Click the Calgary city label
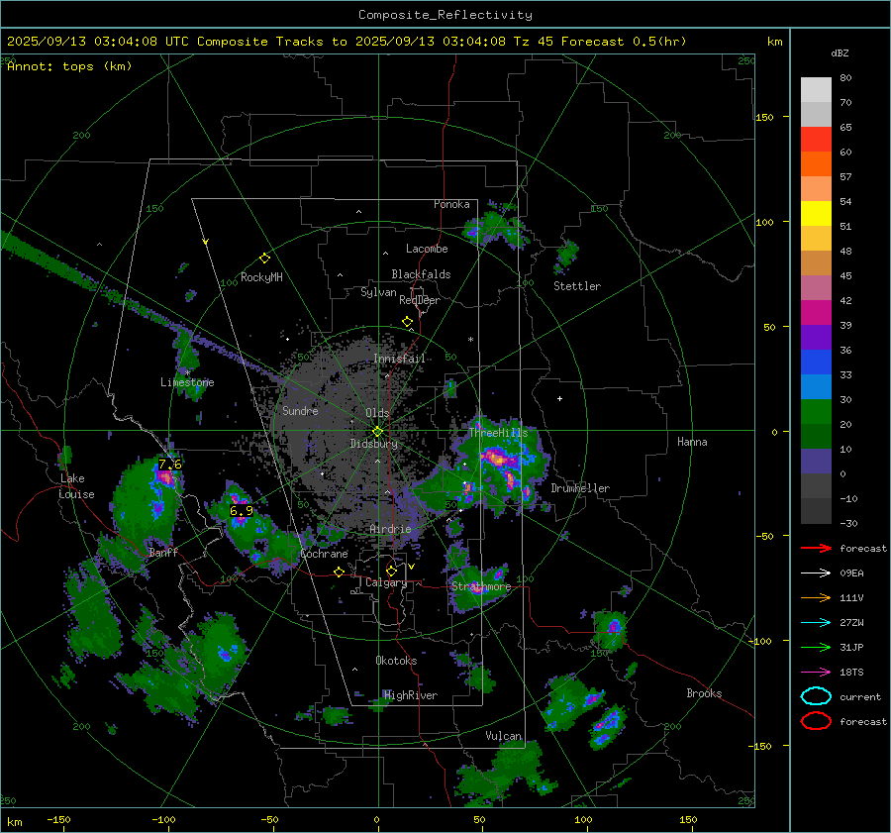891x833 pixels. 386,582
